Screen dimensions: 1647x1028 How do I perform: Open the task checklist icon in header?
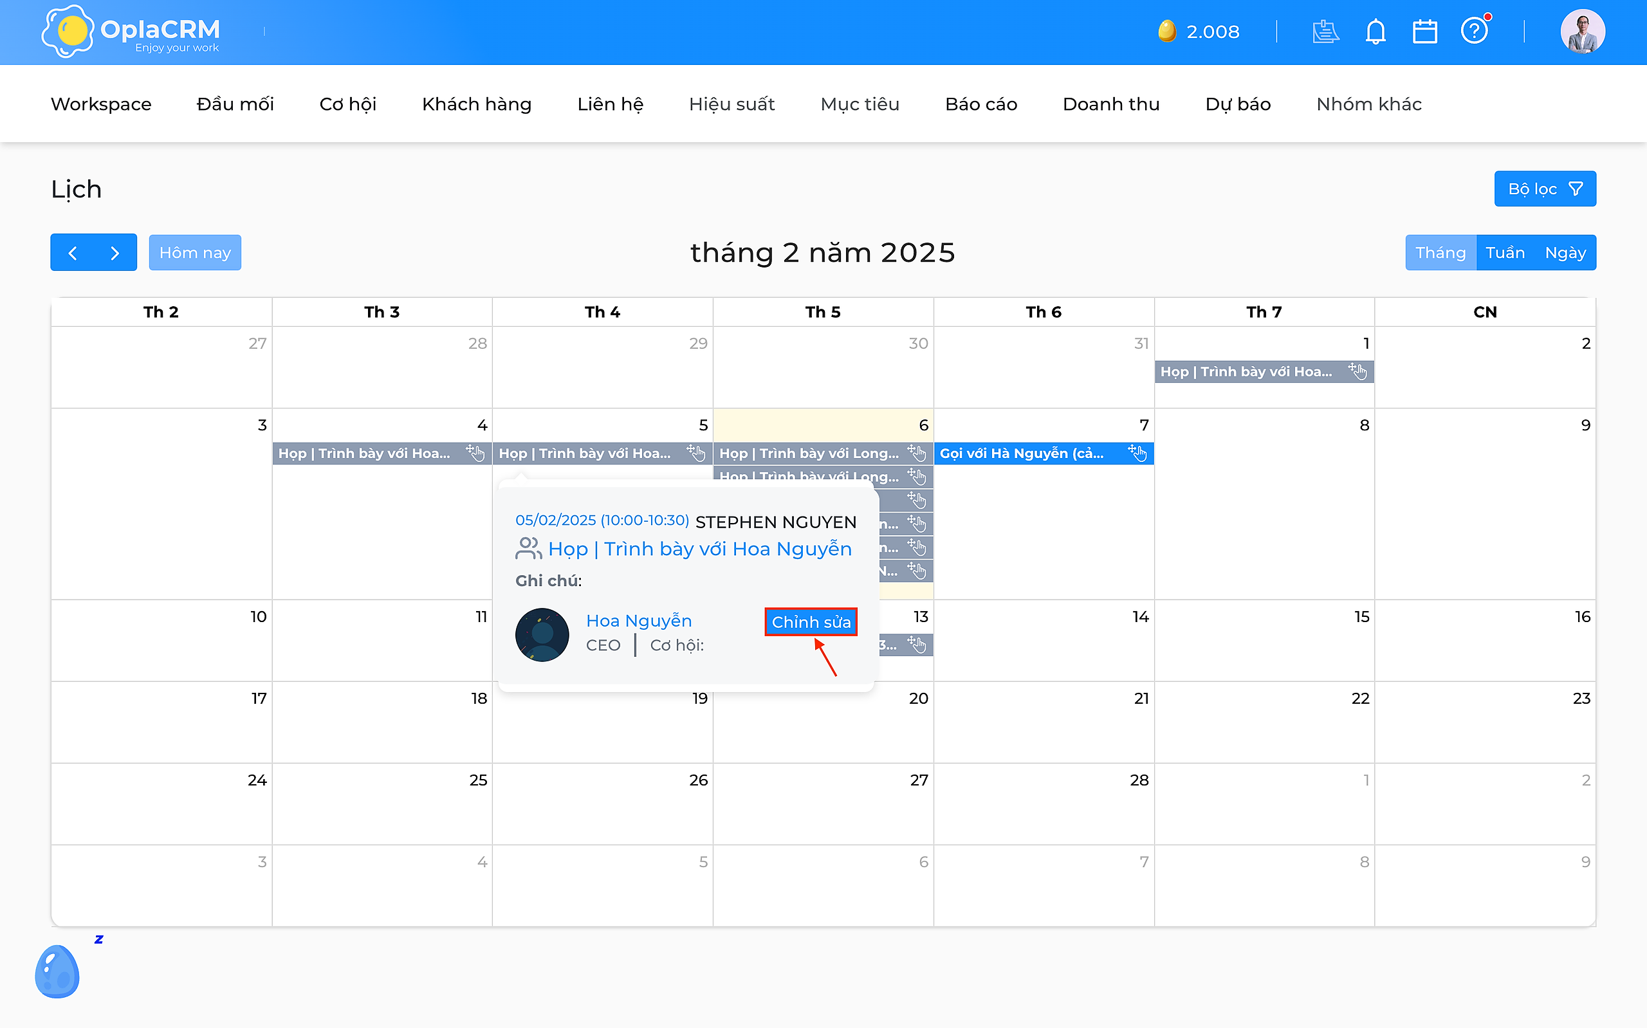[1325, 32]
